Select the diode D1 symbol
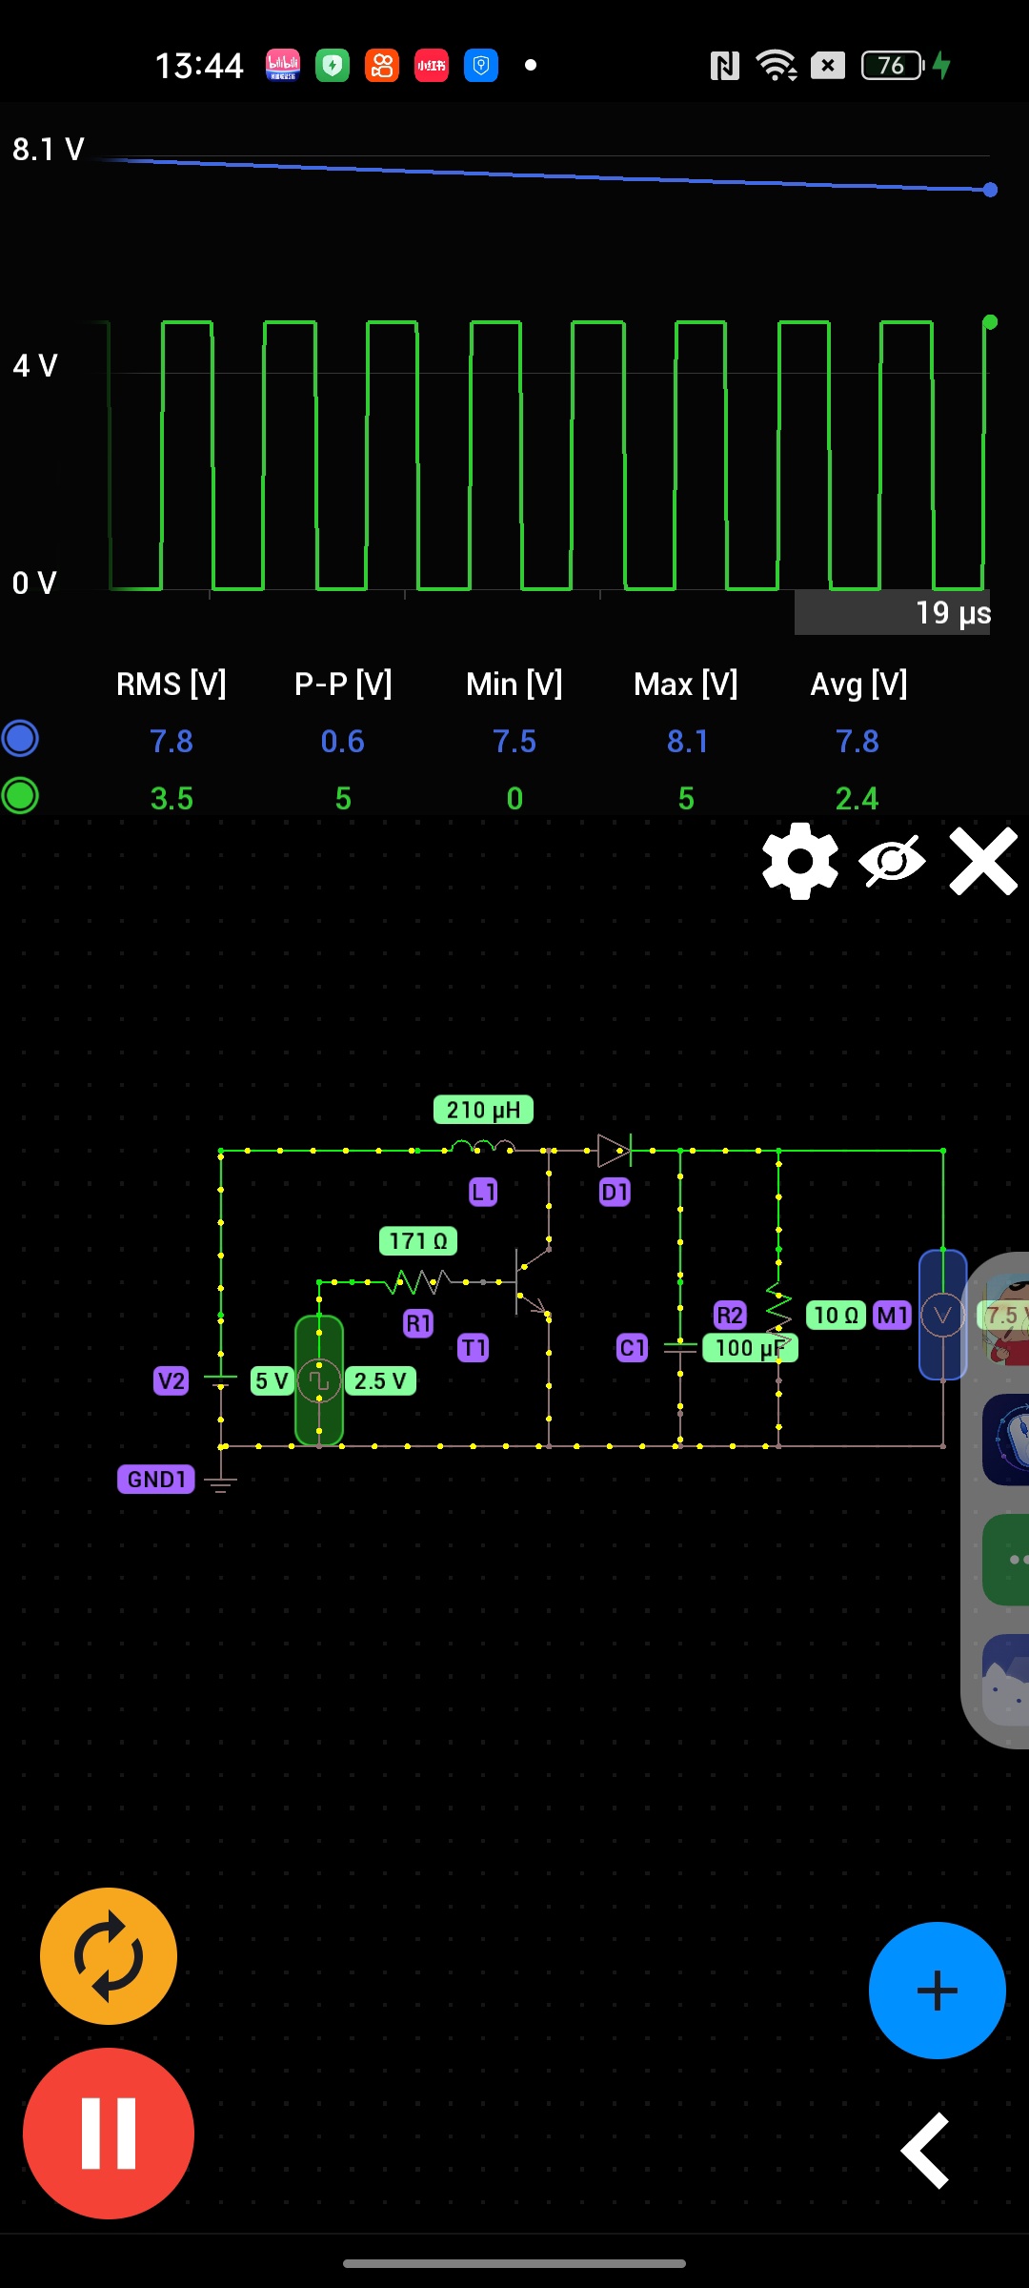 tap(614, 1151)
